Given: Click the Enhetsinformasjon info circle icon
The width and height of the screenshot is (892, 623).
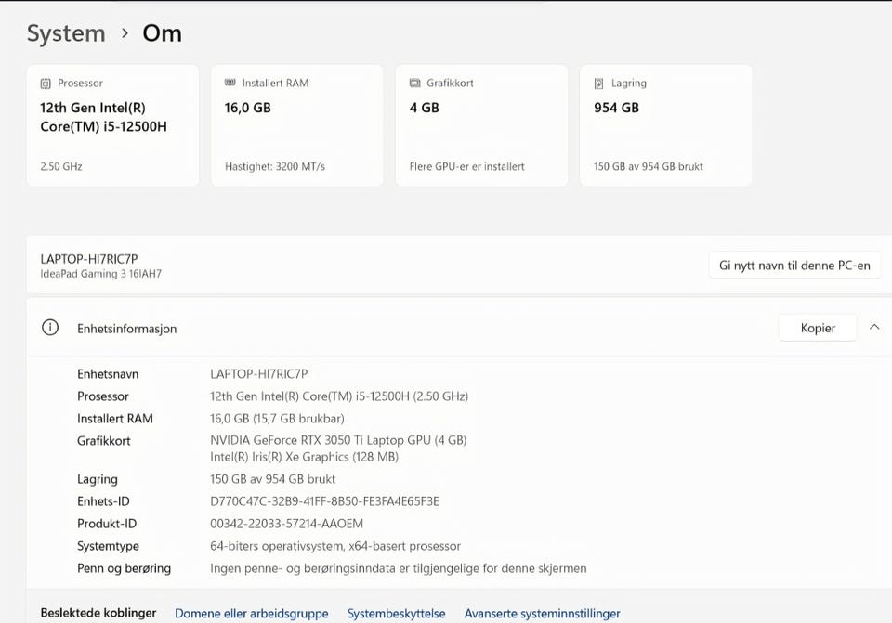Looking at the screenshot, I should tap(50, 328).
